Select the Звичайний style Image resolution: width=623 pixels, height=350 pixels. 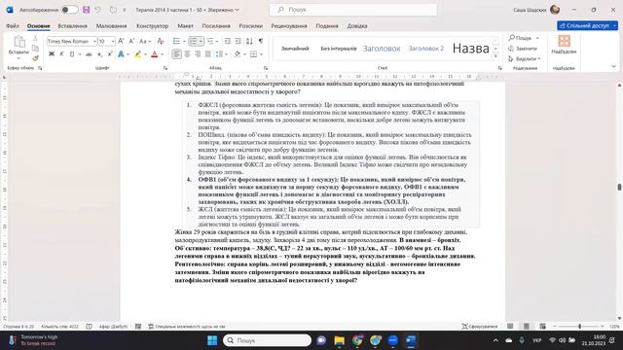coord(295,49)
